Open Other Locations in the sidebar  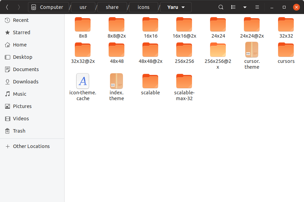[32, 146]
